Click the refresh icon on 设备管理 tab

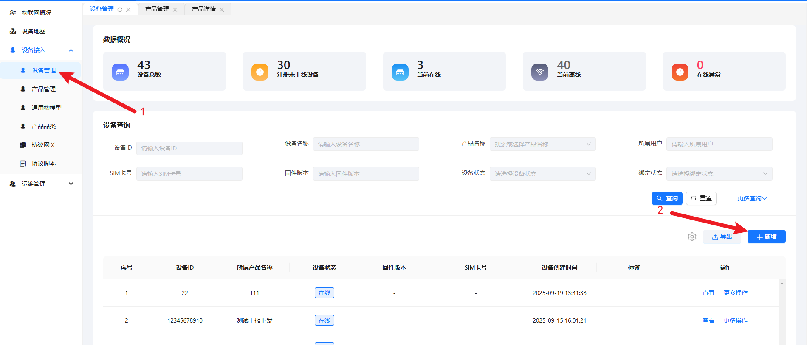point(120,10)
